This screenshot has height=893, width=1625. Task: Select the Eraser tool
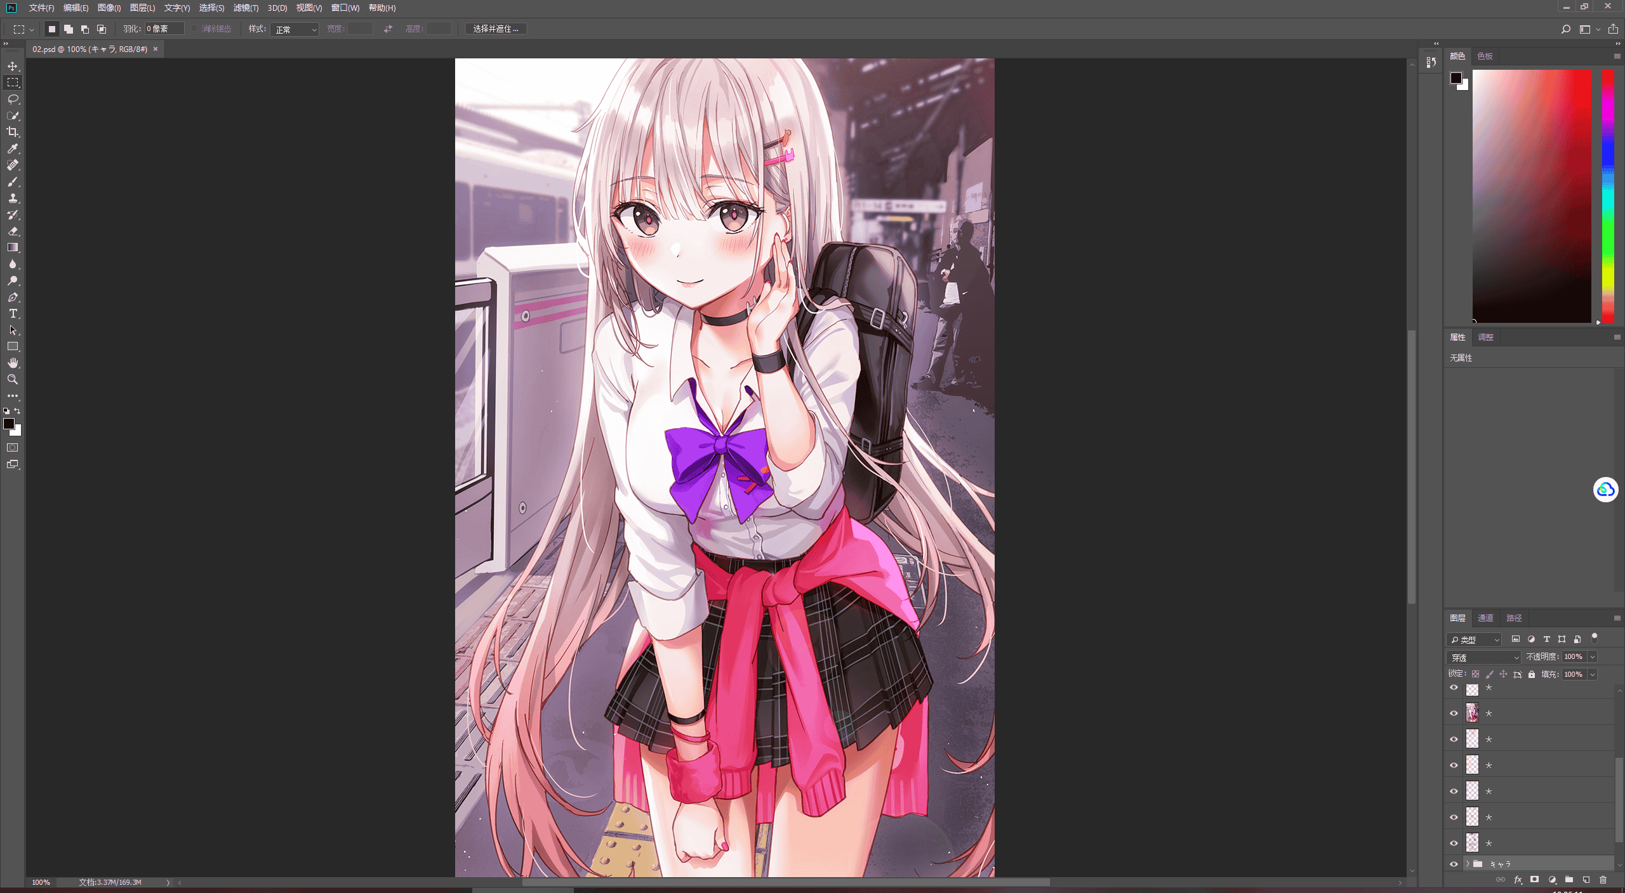pyautogui.click(x=13, y=231)
